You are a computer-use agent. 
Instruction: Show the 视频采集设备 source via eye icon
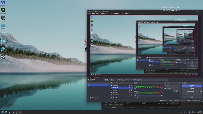(x=129, y=95)
